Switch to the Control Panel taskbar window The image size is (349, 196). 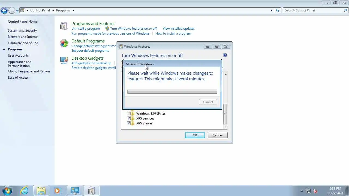75,191
